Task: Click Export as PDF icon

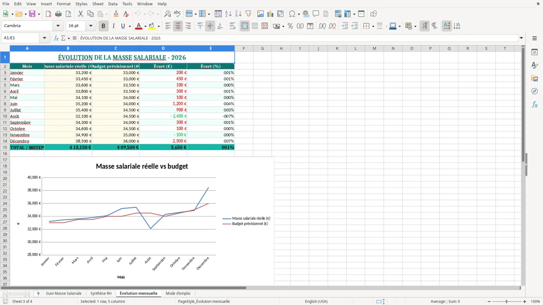Action: coord(48,14)
